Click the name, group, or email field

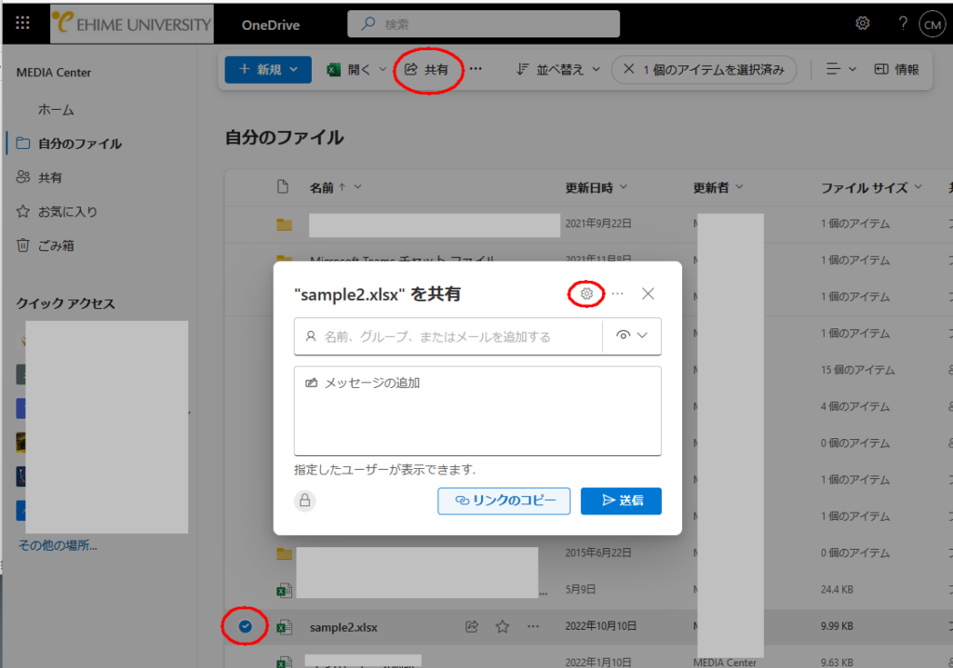(447, 337)
